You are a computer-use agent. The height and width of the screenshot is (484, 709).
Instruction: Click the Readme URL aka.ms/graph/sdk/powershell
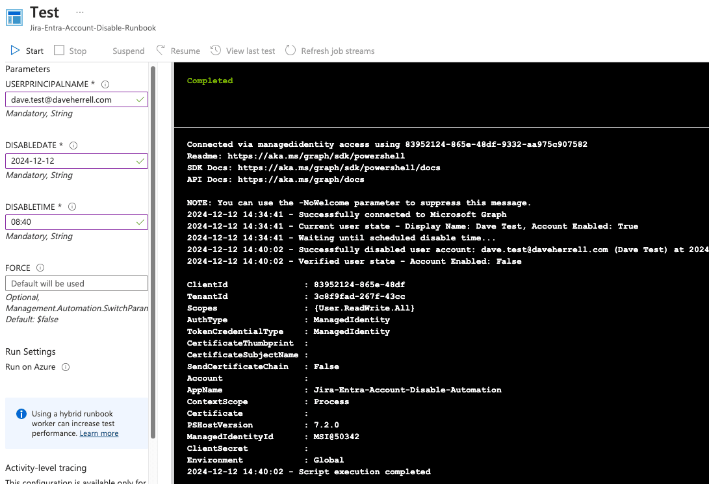point(316,156)
